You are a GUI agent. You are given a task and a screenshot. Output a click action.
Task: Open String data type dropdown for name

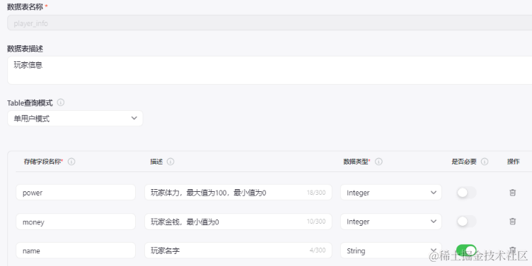(391, 250)
